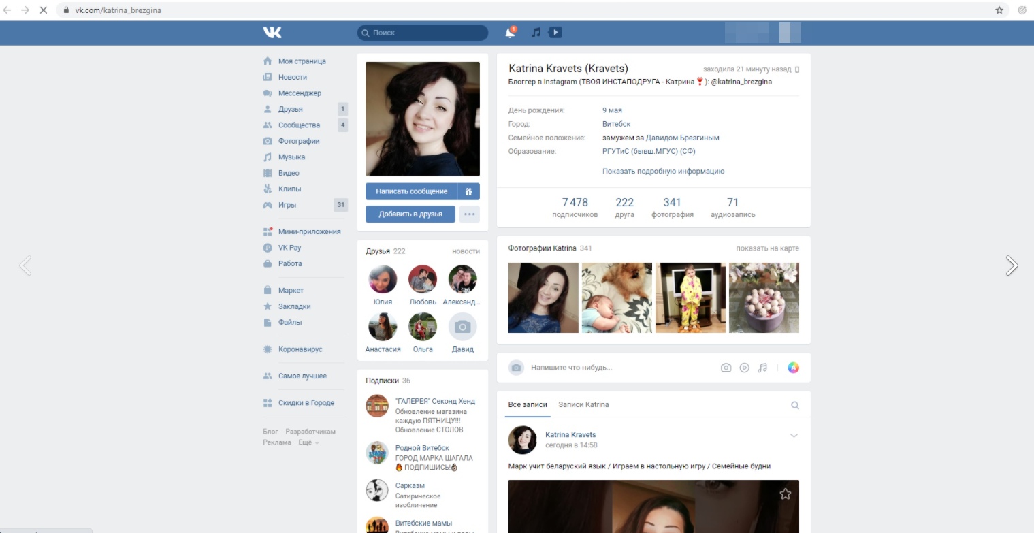Screen dimensions: 1034x533
Task: Open Закладки in the sidebar
Action: (x=295, y=306)
